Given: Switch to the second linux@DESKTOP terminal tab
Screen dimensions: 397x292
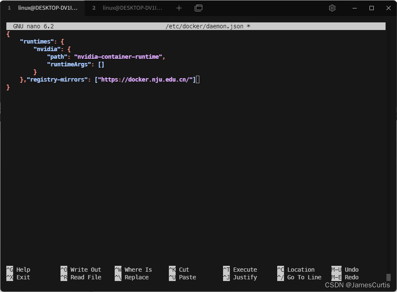Looking at the screenshot, I should point(128,8).
